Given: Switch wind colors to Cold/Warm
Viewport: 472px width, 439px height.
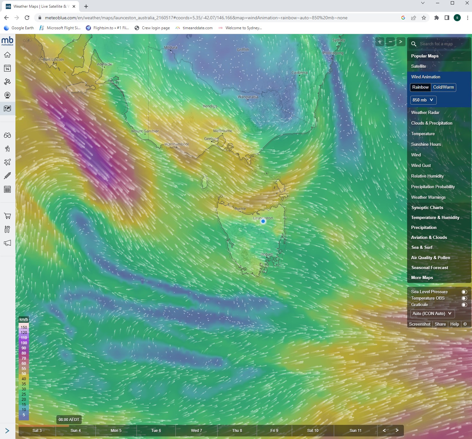Looking at the screenshot, I should tap(444, 87).
